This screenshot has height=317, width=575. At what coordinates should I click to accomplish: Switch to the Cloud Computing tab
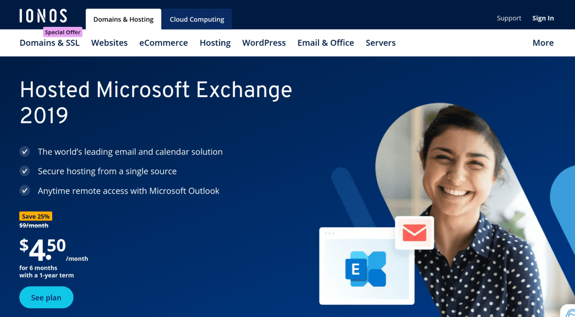197,19
